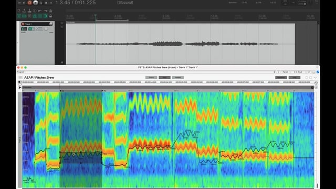Image resolution: width=336 pixels, height=189 pixels.
Task: Click the dark middle mode button in ASAP
Action: (164, 78)
